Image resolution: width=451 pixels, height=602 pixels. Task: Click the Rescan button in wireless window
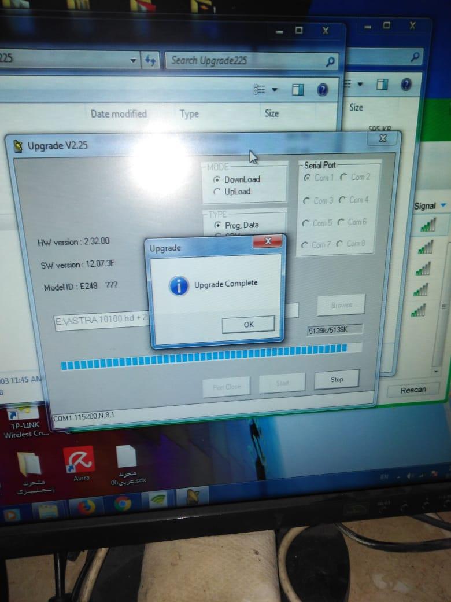tap(413, 391)
